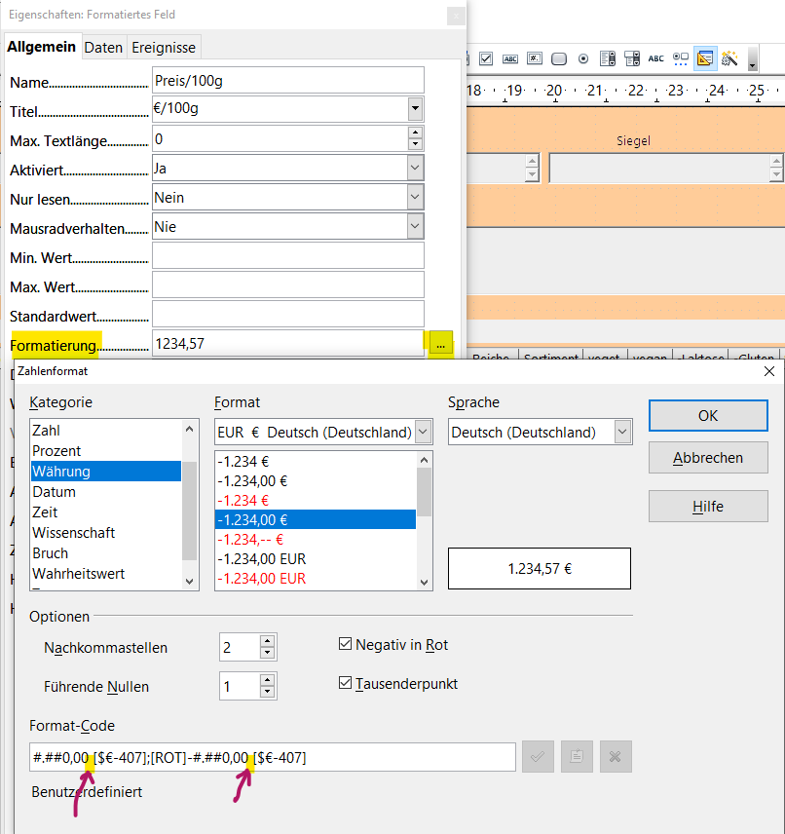Screen dimensions: 785x834
Task: Expand the Sprache language dropdown
Action: [621, 432]
